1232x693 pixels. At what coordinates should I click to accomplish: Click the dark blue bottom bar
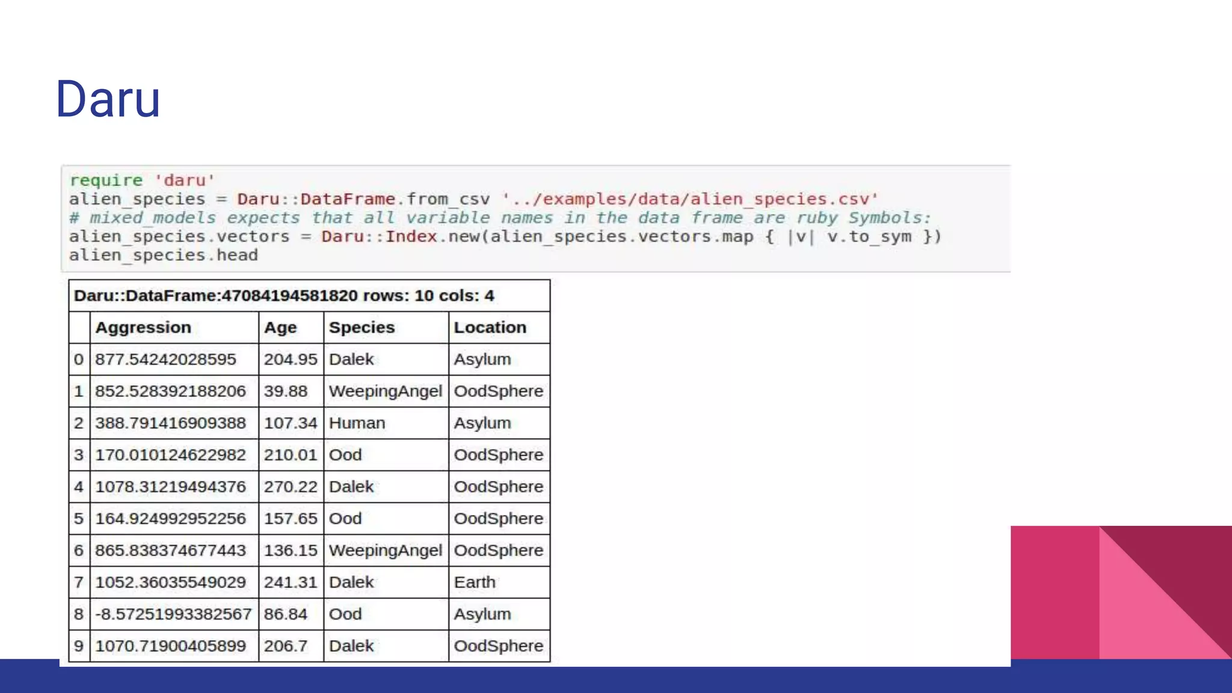click(616, 679)
